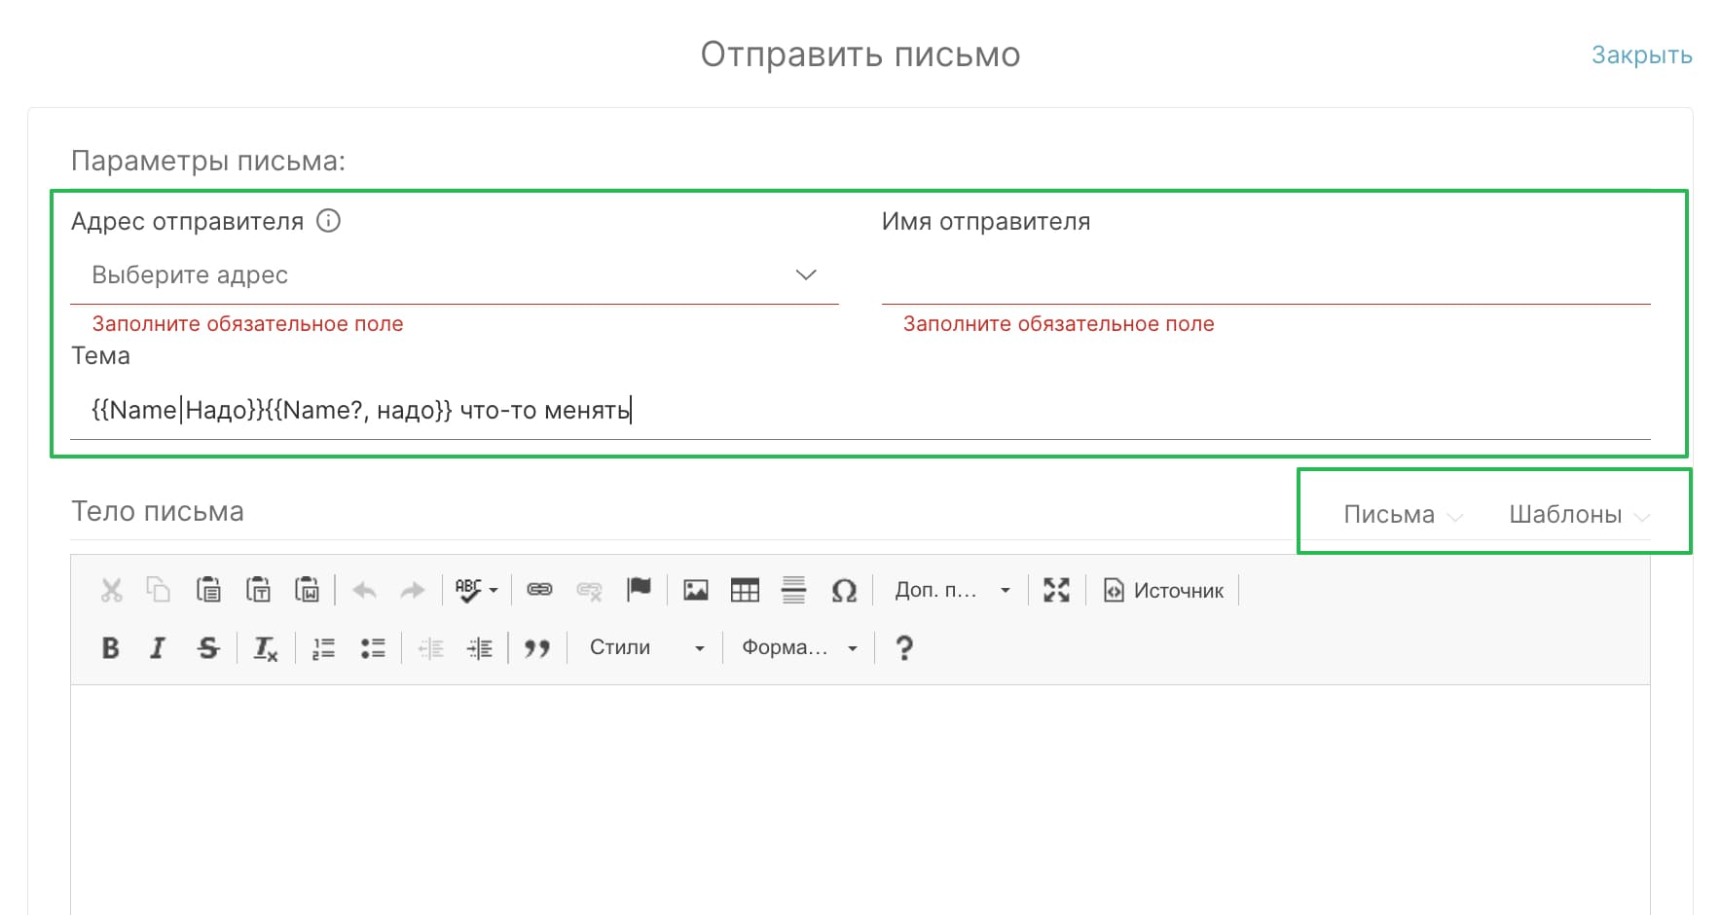Click the Имя отправителя input field
This screenshot has height=915, width=1721.
coord(1266,275)
